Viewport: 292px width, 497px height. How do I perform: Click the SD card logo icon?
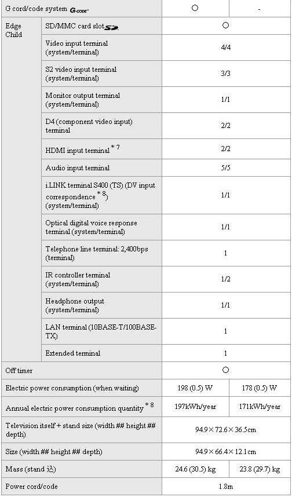(111, 28)
